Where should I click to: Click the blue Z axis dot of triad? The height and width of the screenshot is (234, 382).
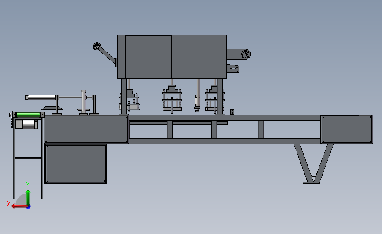point(29,207)
